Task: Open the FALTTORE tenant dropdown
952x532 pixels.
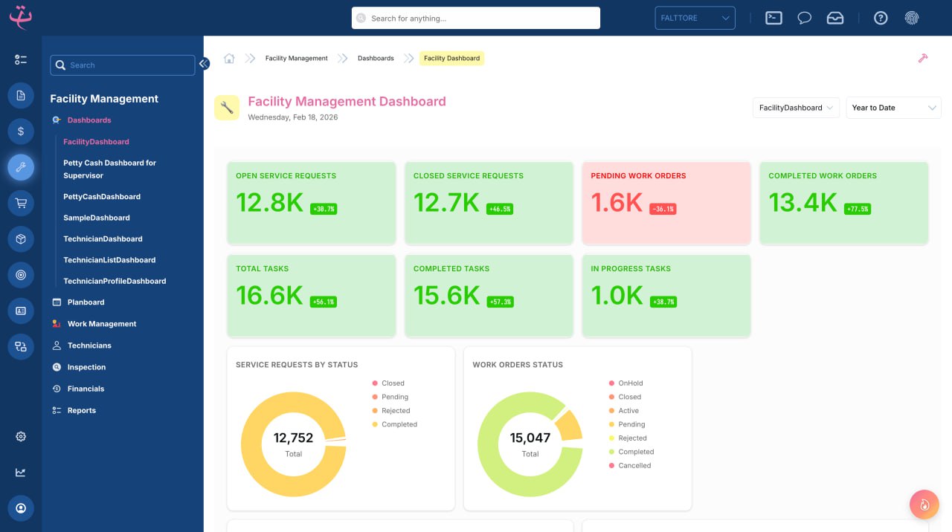Action: [x=695, y=18]
